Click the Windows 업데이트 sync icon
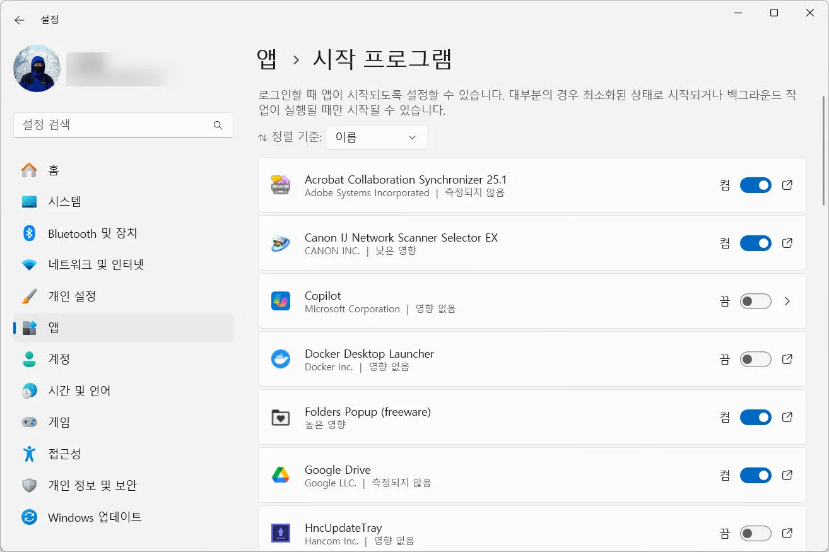Image resolution: width=829 pixels, height=552 pixels. [x=29, y=517]
